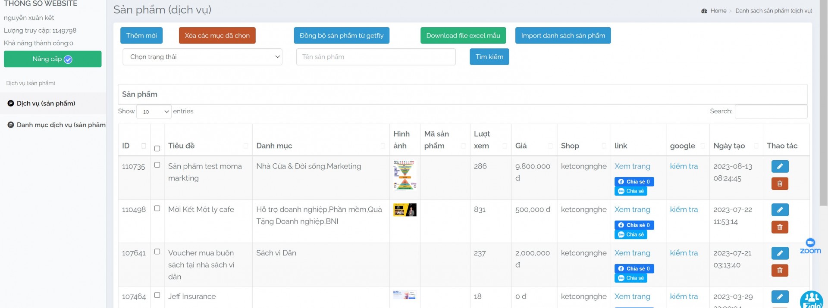Focus the Tên sản phẩm input field

point(376,57)
